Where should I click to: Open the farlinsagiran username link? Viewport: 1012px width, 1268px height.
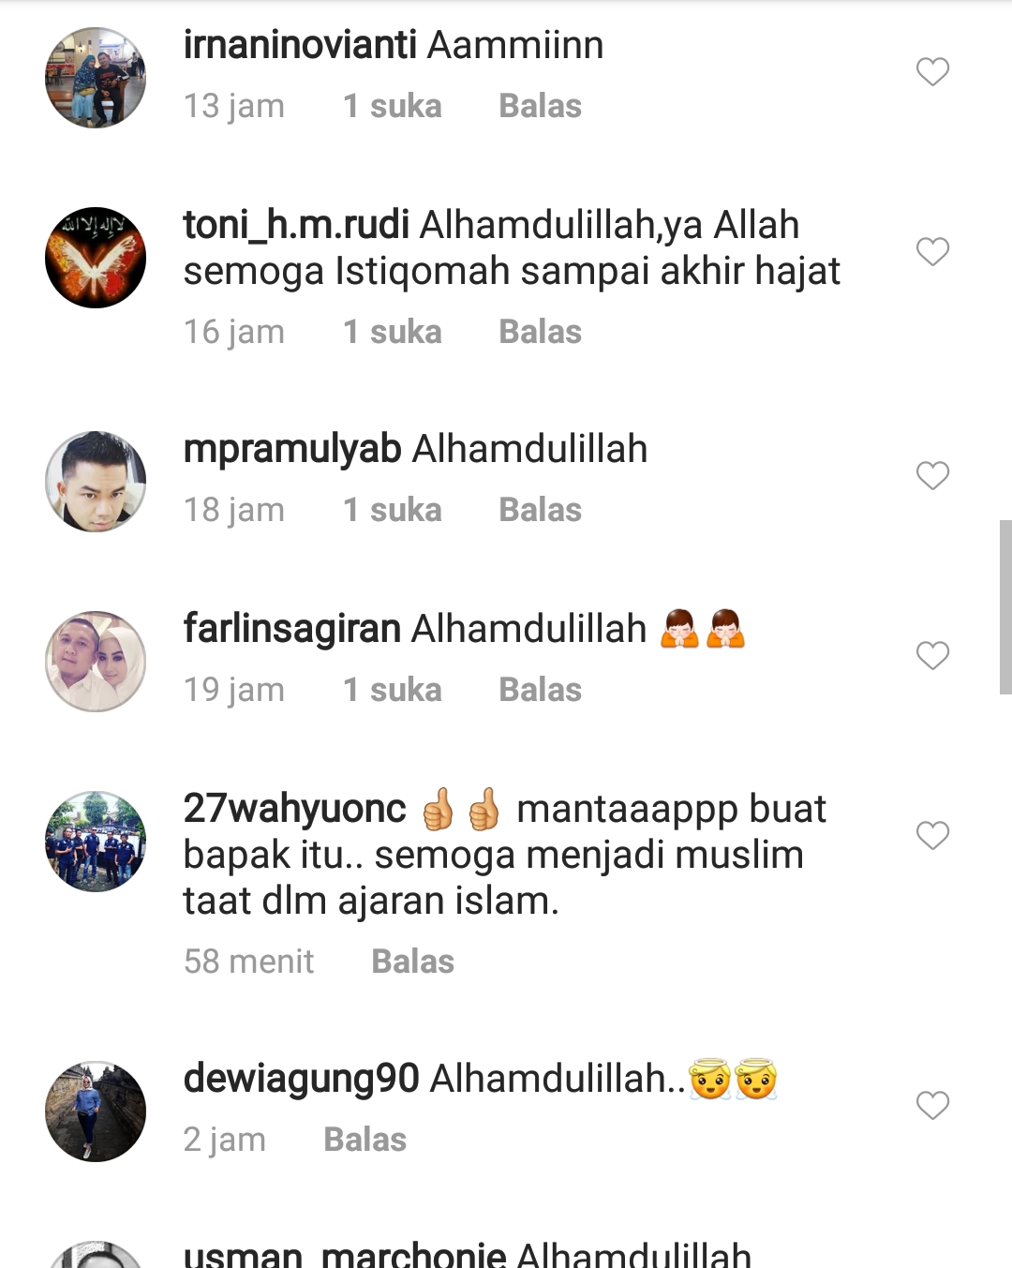point(292,629)
